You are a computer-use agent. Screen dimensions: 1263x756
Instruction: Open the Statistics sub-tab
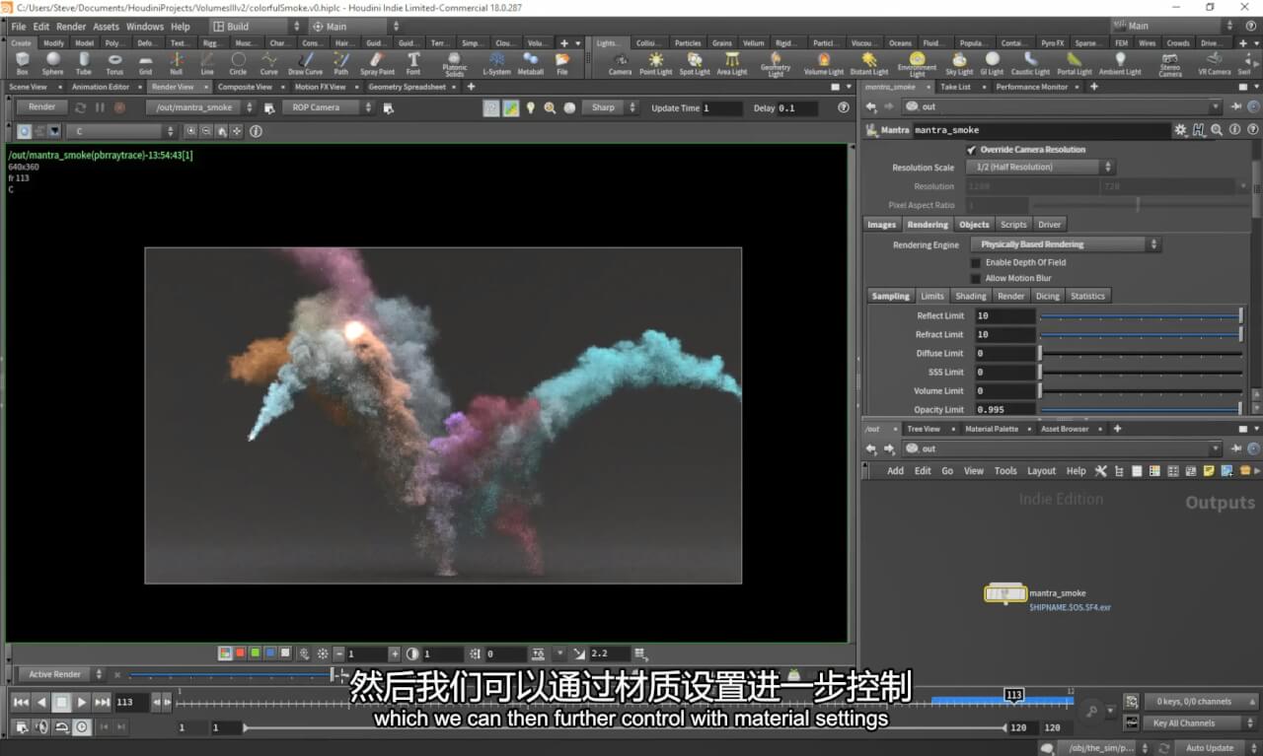click(x=1087, y=296)
